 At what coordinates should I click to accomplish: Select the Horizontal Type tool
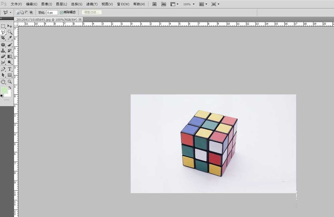(10, 69)
